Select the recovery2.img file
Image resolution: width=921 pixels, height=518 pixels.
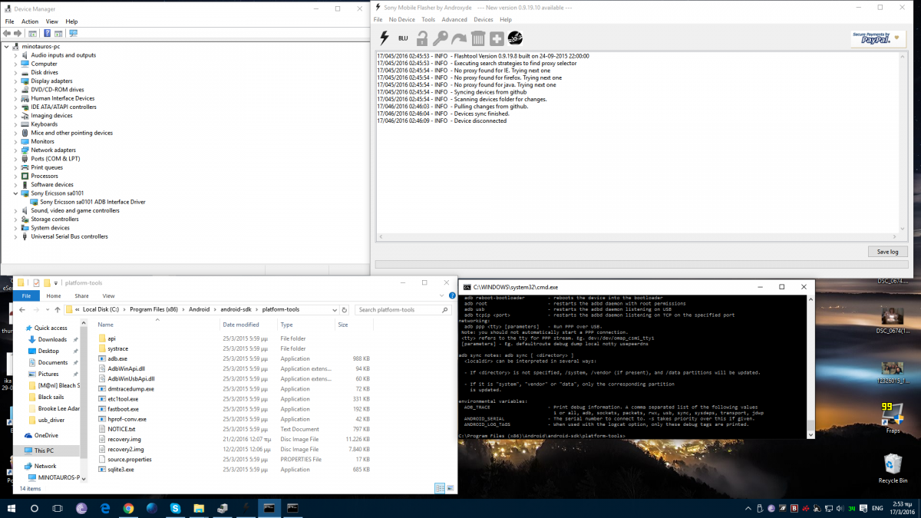coord(126,449)
